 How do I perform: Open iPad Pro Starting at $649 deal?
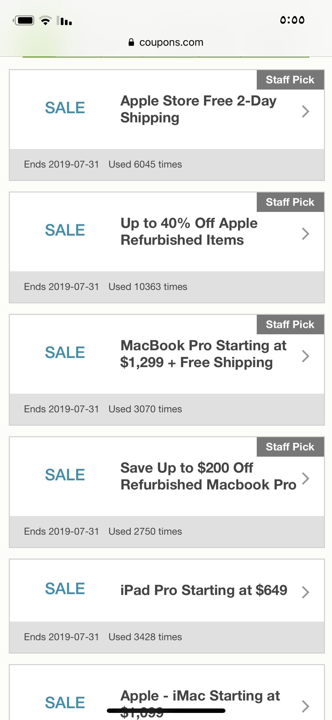[x=204, y=590]
